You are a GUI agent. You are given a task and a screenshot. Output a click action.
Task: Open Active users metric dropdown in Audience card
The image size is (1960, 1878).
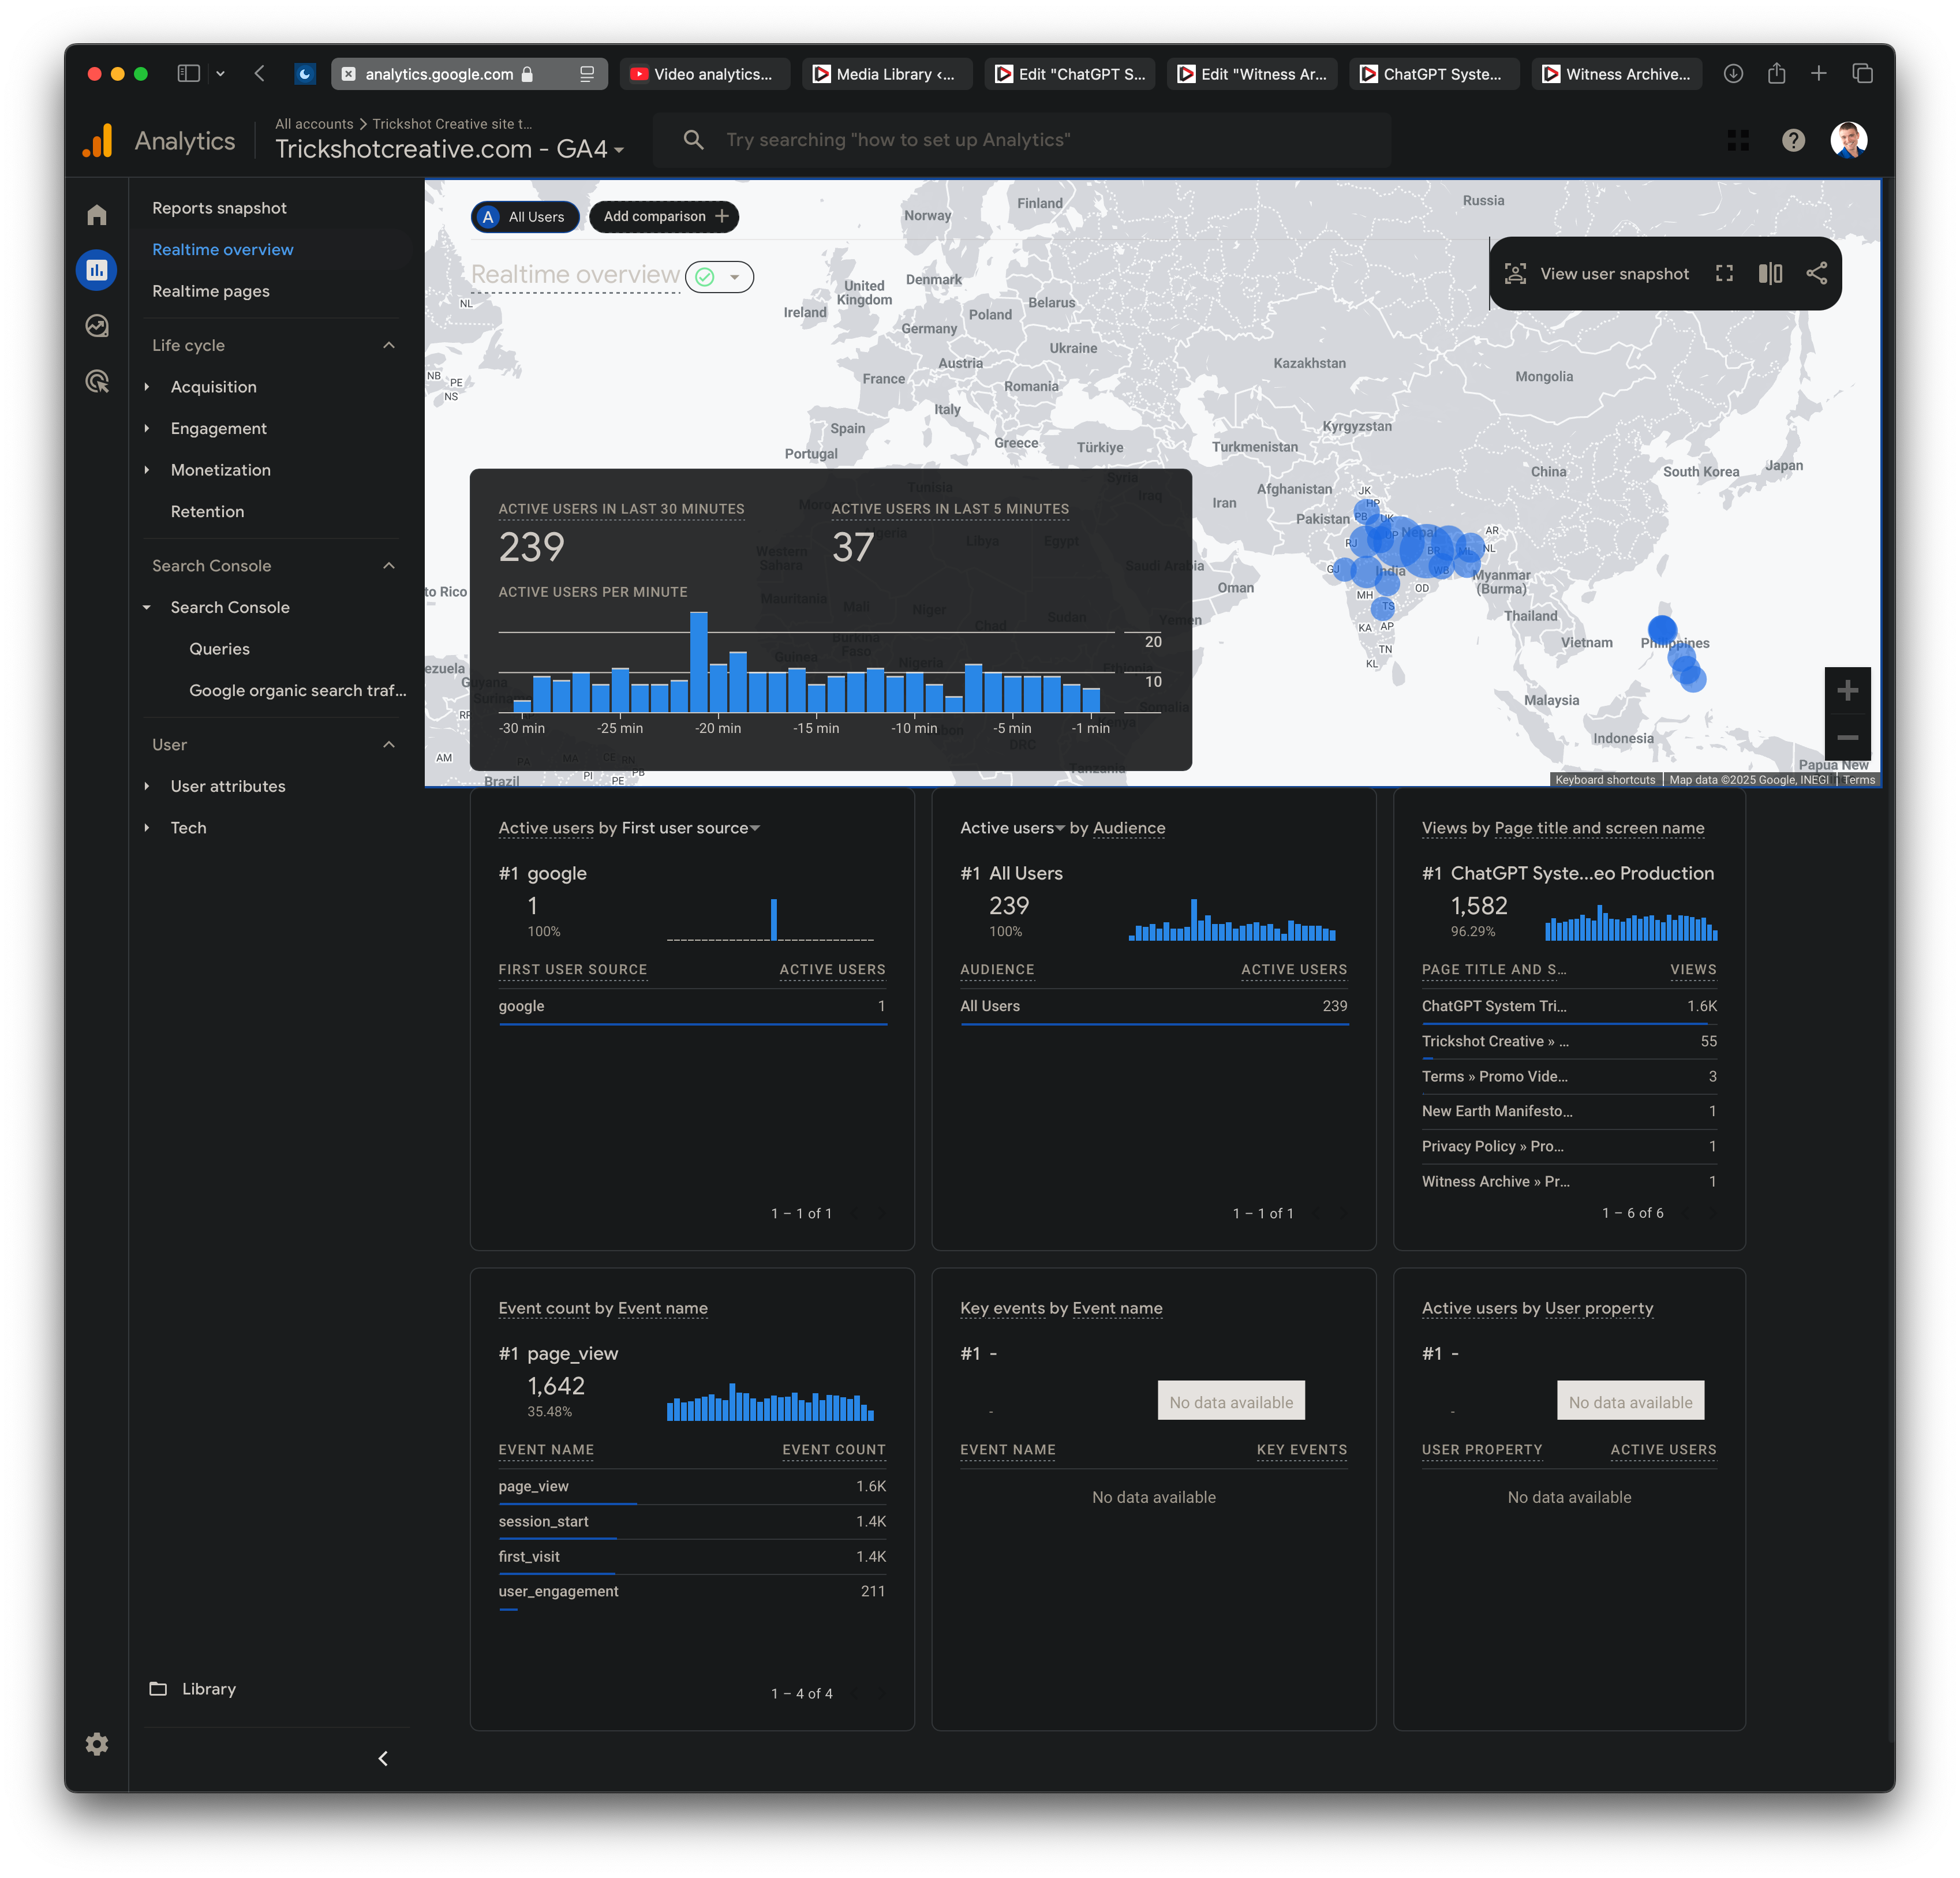click(1013, 828)
